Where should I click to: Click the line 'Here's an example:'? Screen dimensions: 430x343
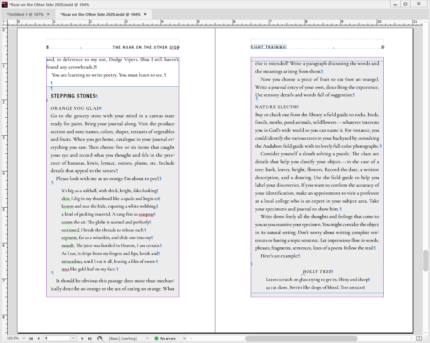[279, 256]
